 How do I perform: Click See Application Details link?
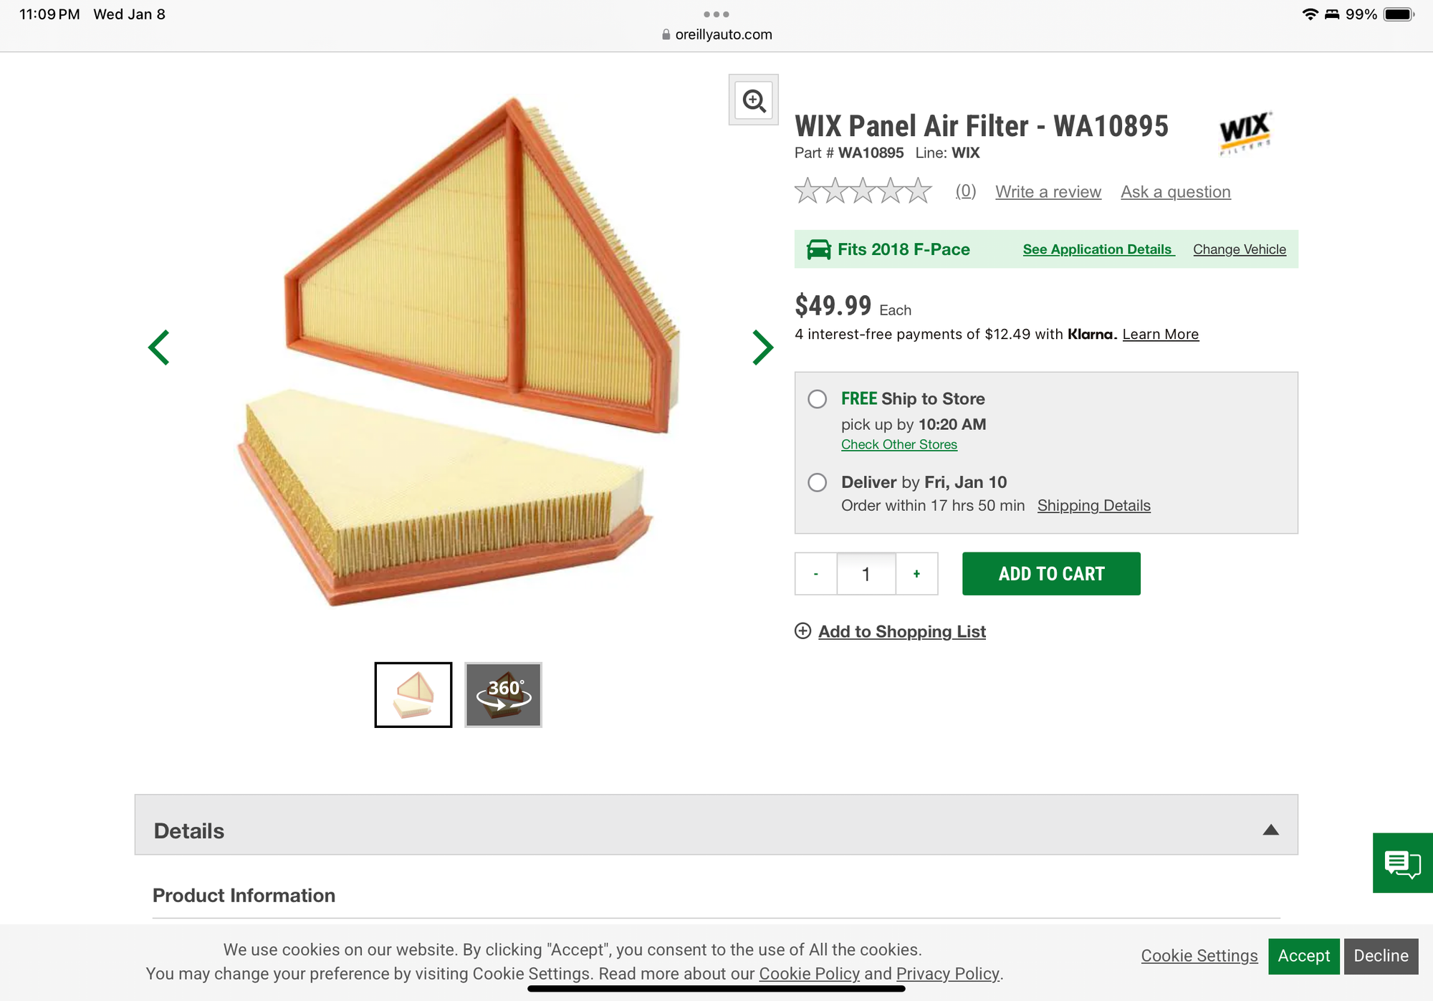click(x=1098, y=249)
